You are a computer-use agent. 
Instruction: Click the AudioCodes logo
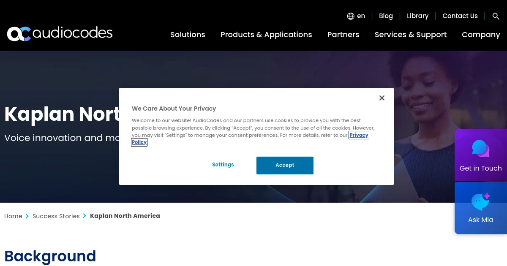click(60, 33)
